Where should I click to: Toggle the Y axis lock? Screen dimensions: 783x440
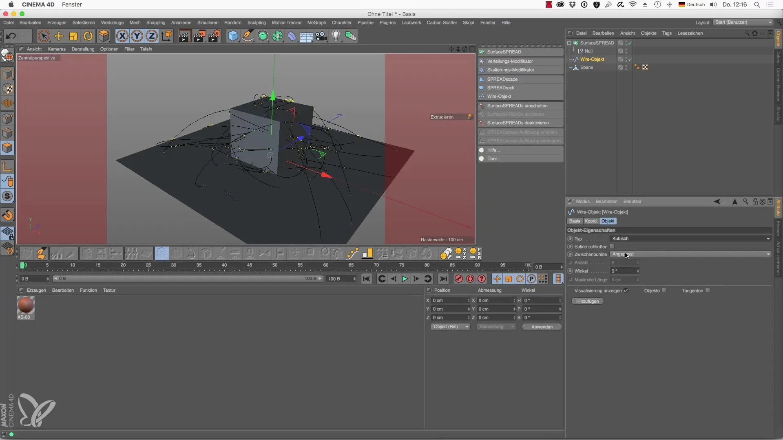pyautogui.click(x=137, y=36)
